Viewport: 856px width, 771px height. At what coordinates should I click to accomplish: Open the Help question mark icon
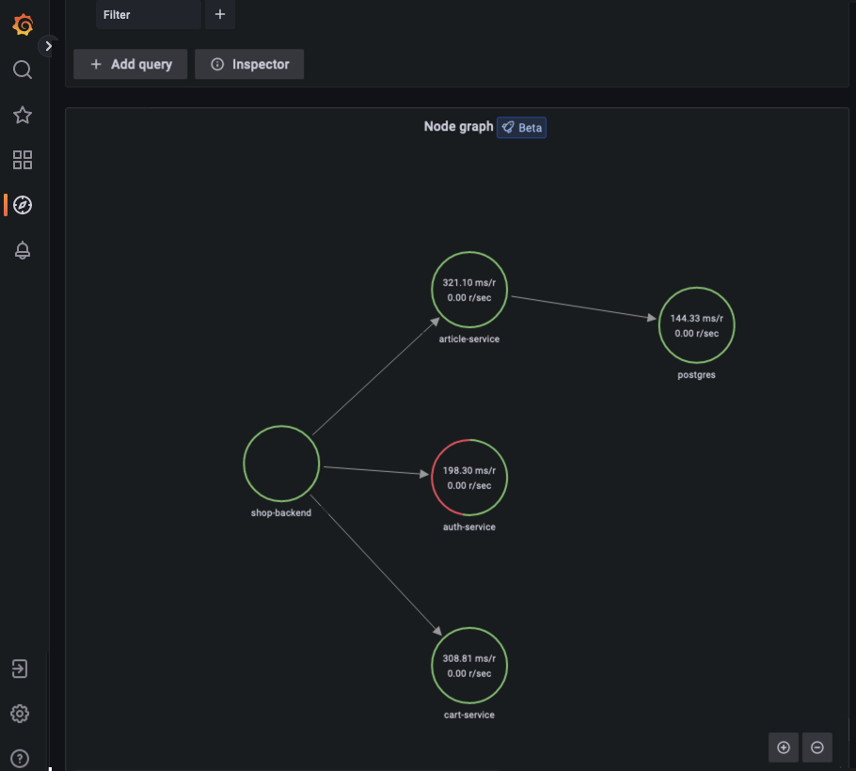22,758
